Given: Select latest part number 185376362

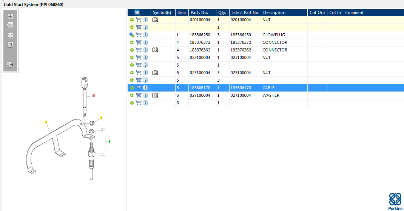Looking at the screenshot, I should [241, 50].
